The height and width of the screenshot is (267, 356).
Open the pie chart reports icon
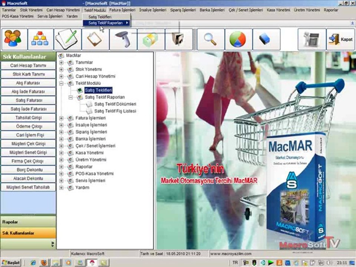point(238,39)
